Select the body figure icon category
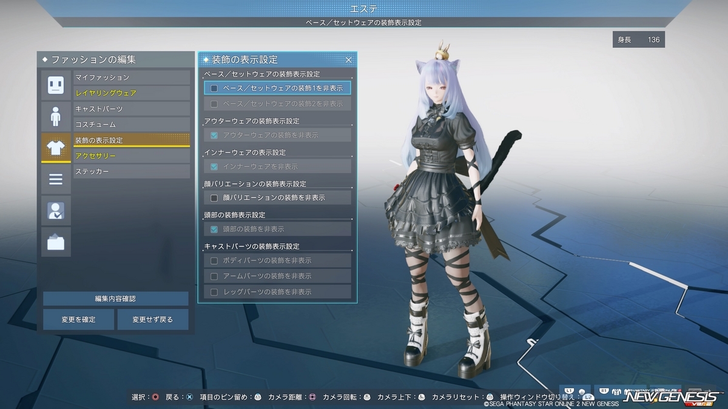 [x=56, y=116]
